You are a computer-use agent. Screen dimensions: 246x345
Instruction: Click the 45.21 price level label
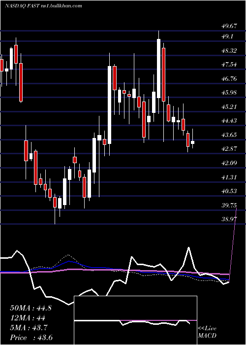(x=229, y=107)
